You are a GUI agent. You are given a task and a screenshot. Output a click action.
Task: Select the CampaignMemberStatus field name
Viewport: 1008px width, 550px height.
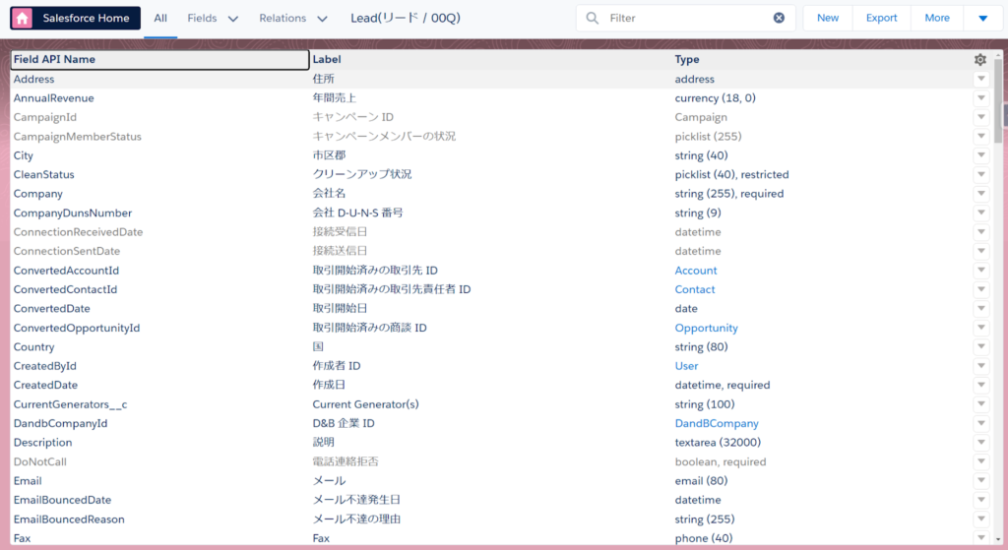[x=77, y=136]
